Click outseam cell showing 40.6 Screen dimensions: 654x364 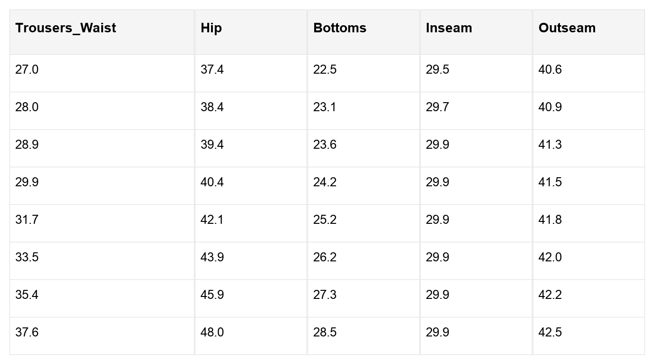550,70
